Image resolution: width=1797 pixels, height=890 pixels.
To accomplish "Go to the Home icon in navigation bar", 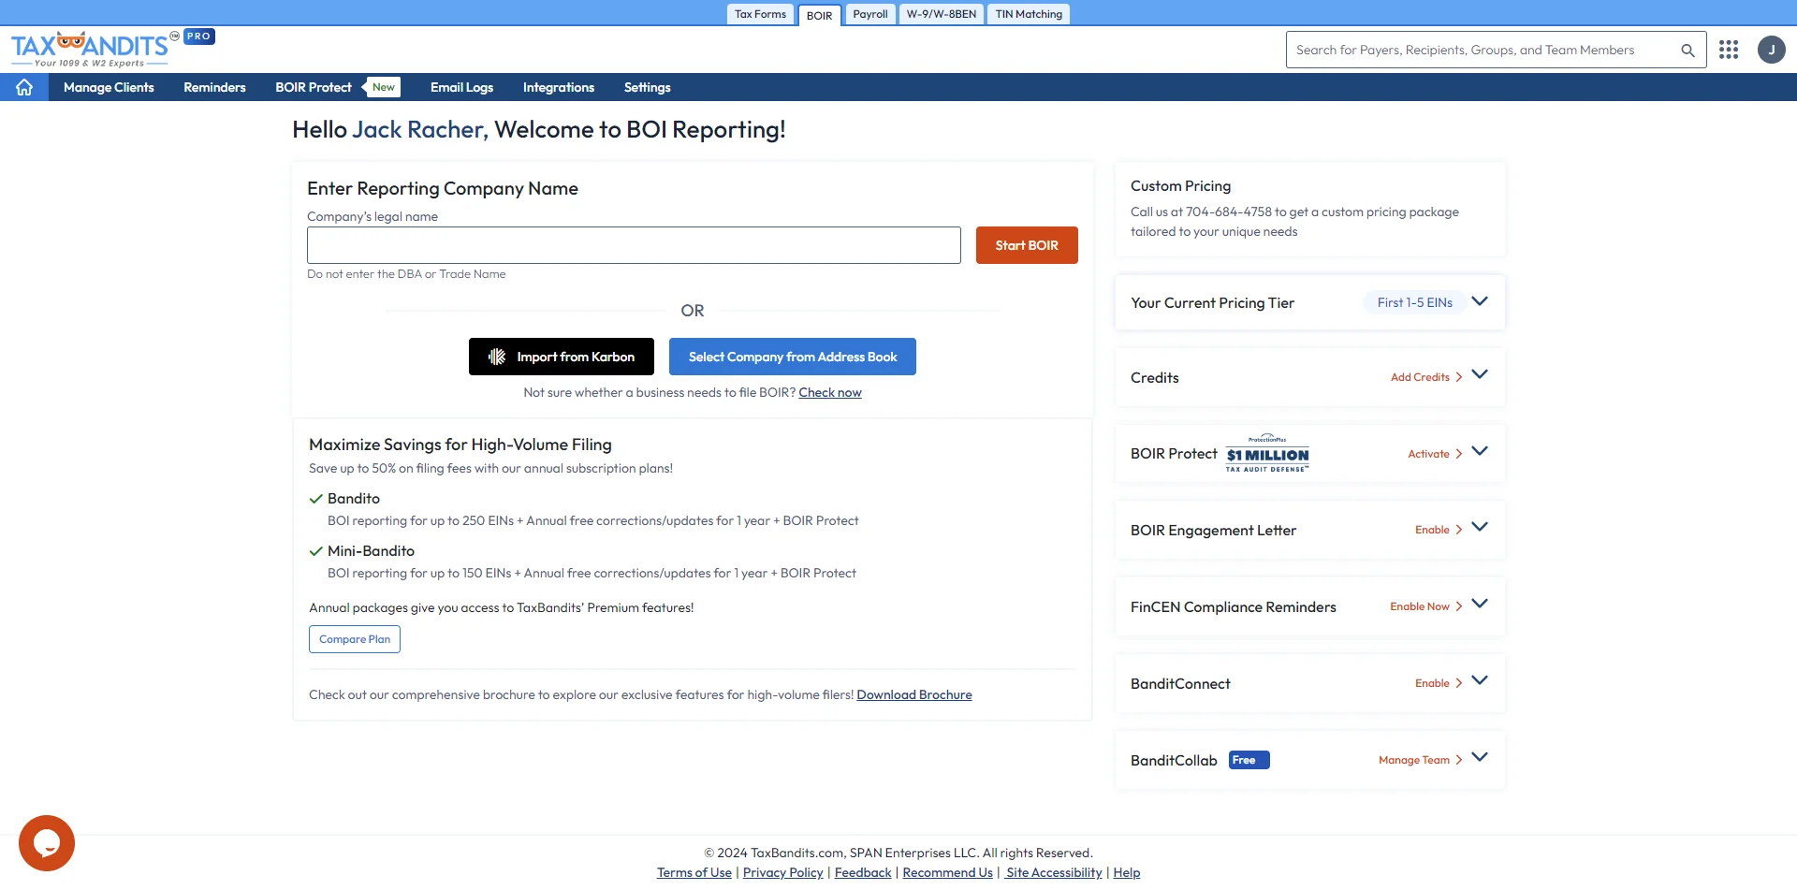I will pyautogui.click(x=24, y=87).
